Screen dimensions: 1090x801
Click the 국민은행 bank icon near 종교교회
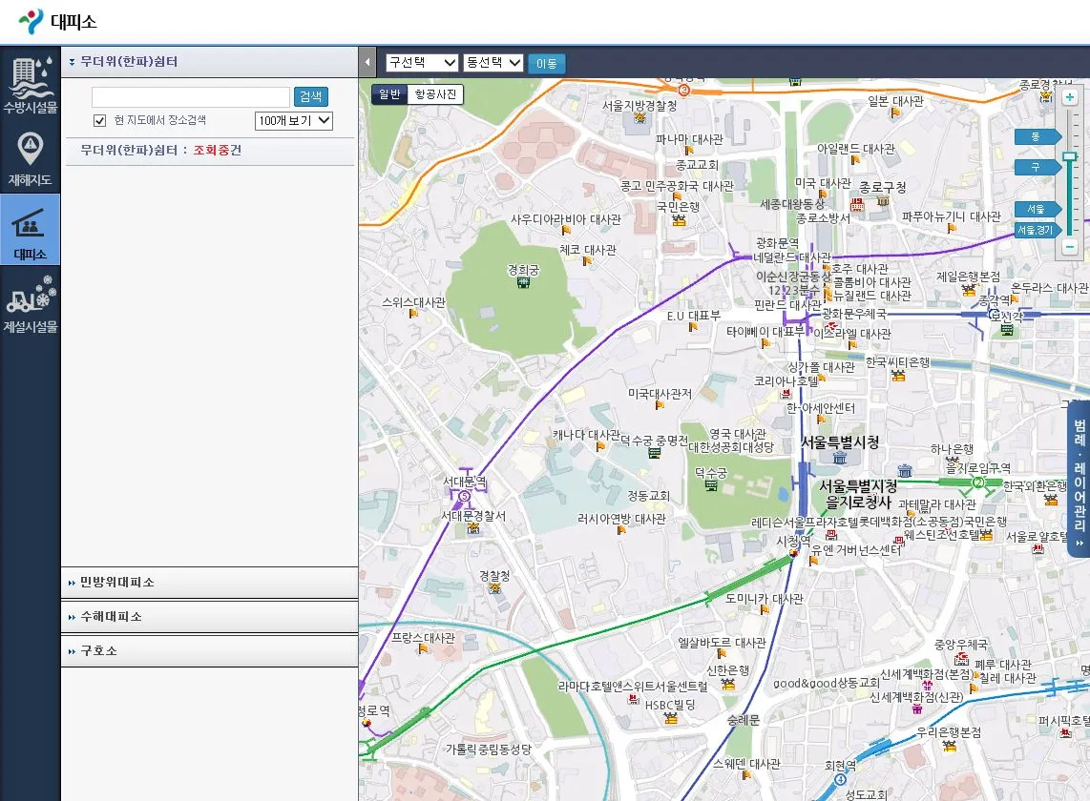click(679, 220)
